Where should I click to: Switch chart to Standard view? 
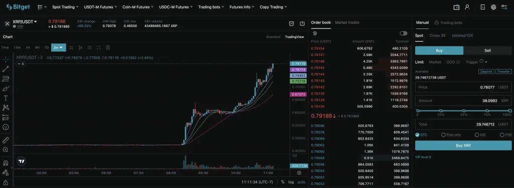tap(273, 37)
